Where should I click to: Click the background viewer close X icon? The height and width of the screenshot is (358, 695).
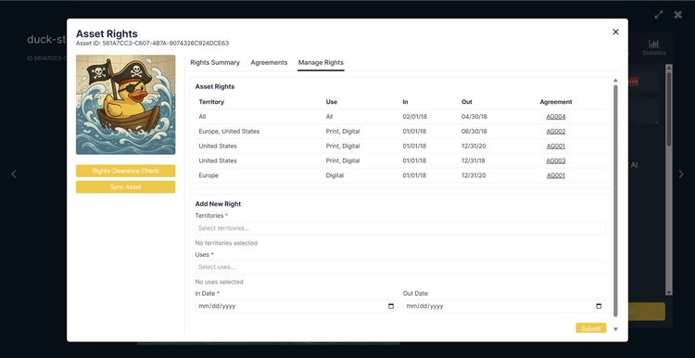coord(677,15)
